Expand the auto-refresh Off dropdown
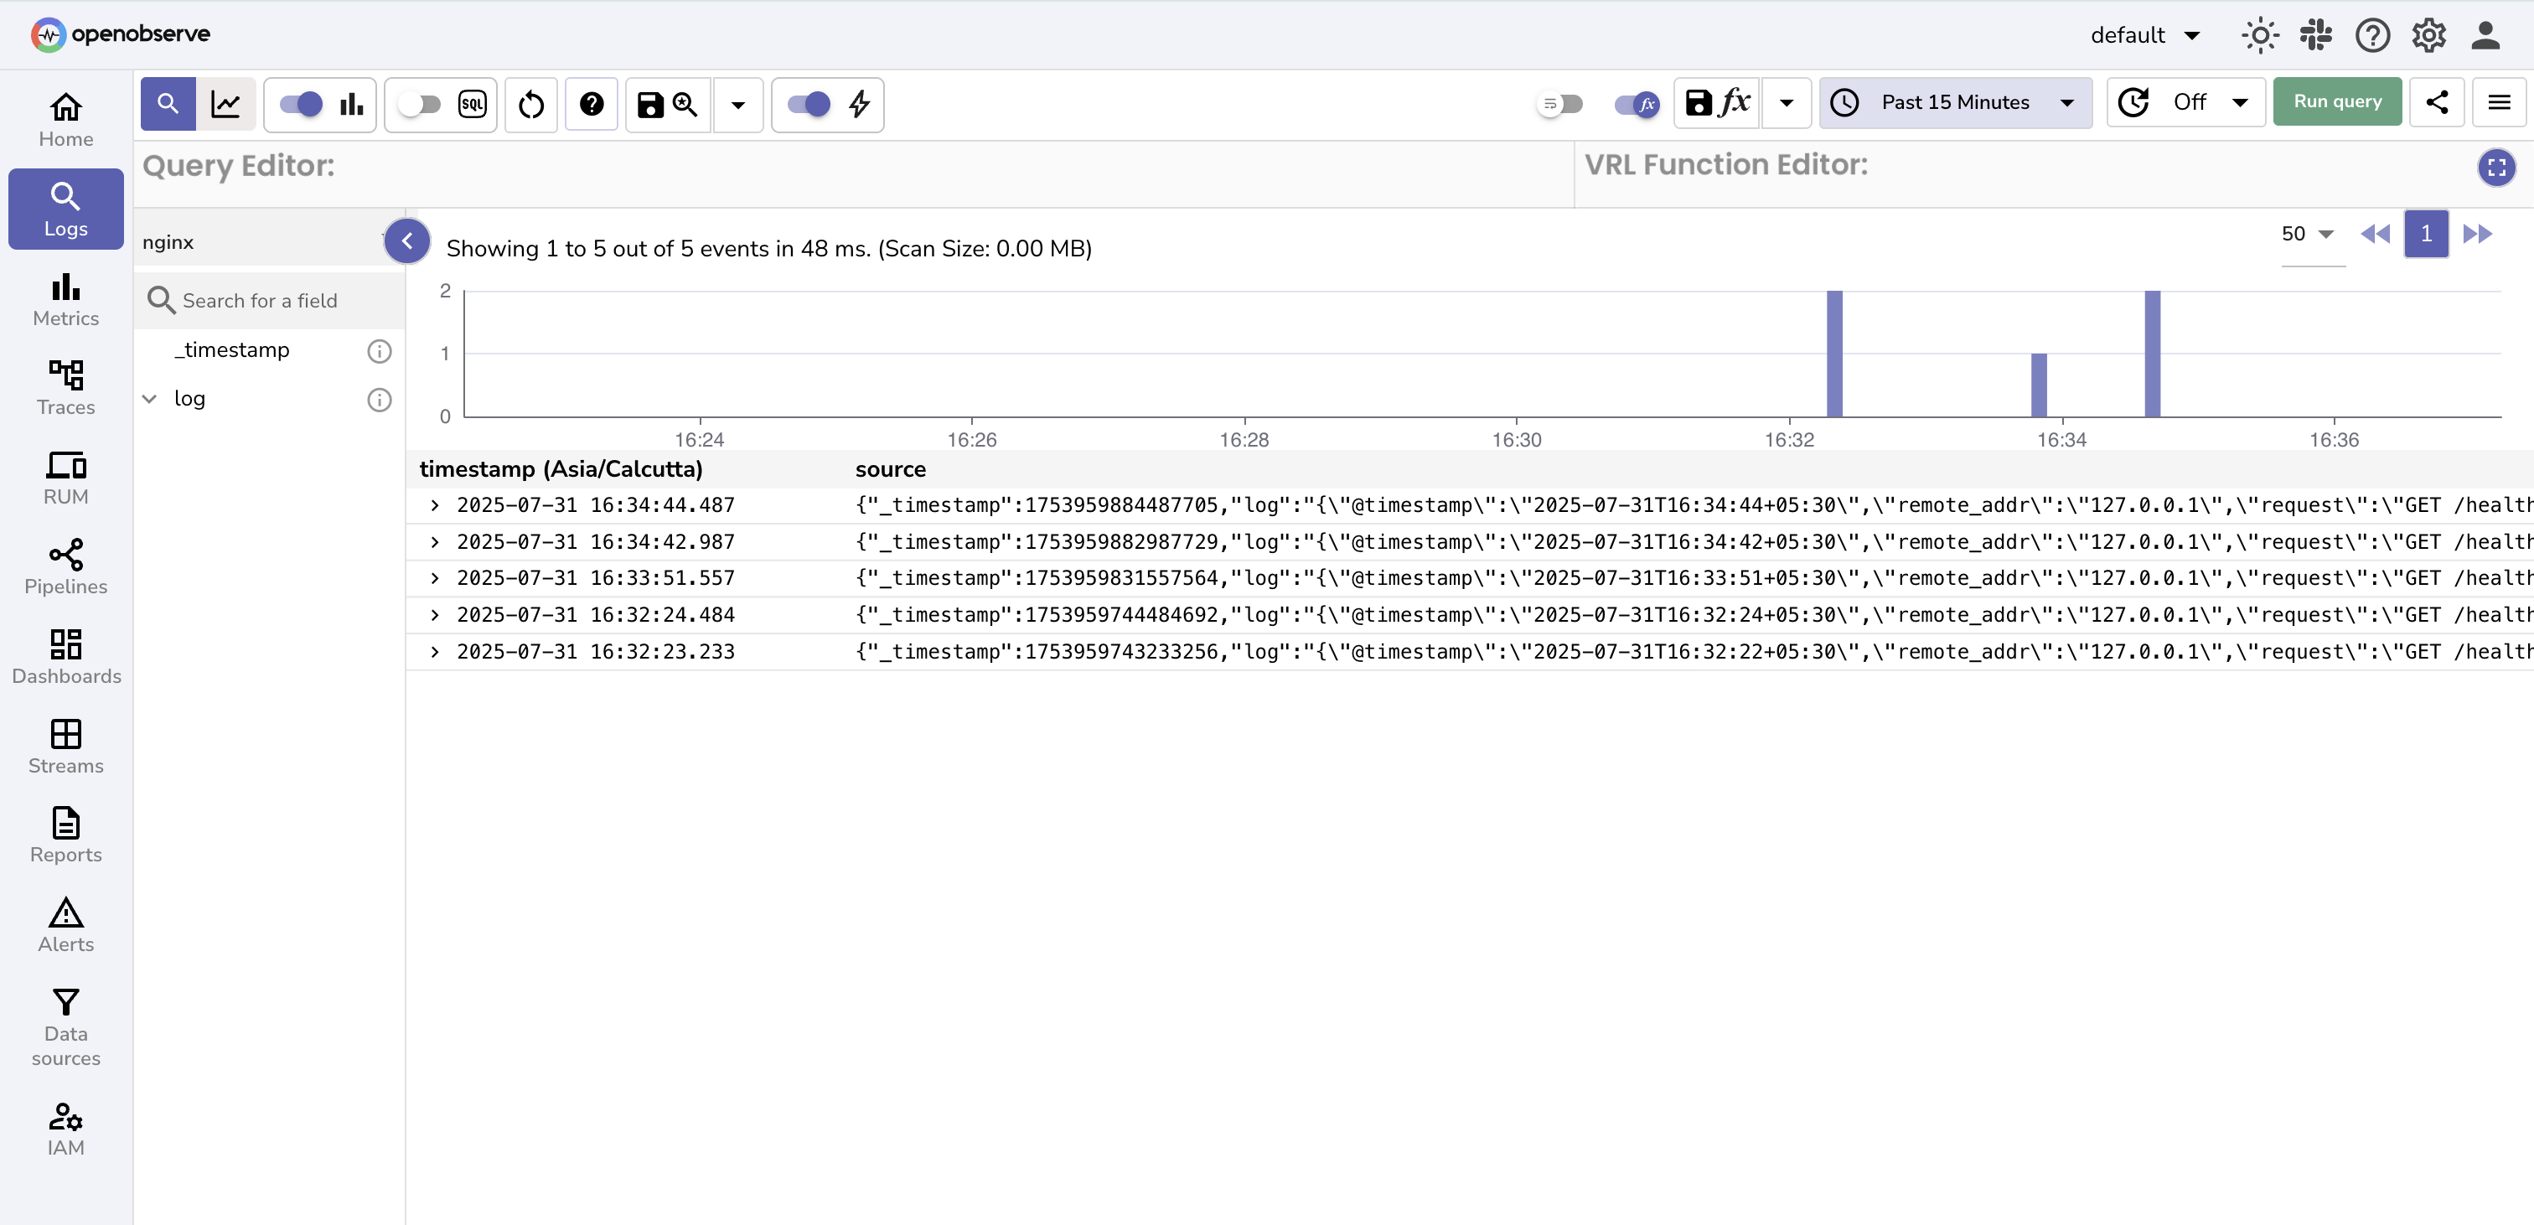2534x1225 pixels. [2185, 101]
